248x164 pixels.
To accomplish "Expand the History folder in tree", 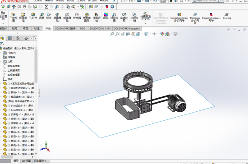I will [x=9, y=53].
